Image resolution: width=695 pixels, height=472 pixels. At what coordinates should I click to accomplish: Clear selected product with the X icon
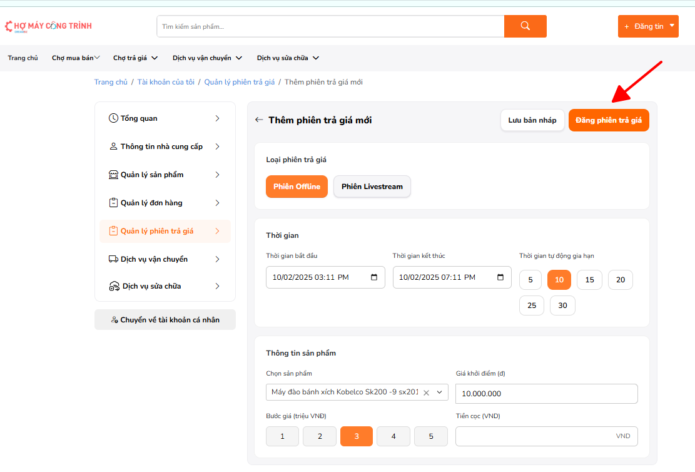click(426, 393)
